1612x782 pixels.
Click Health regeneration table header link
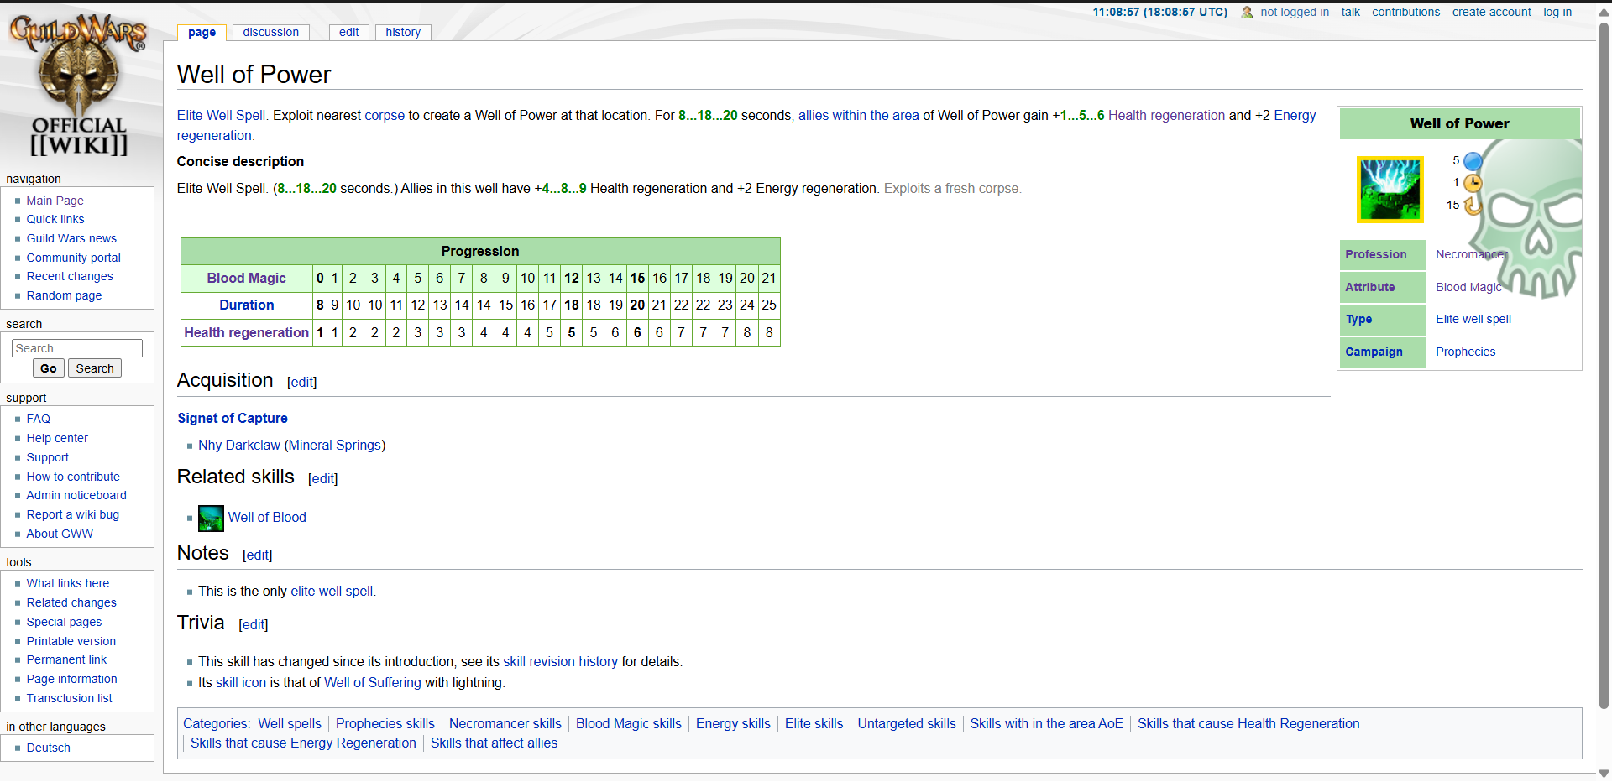coord(247,332)
